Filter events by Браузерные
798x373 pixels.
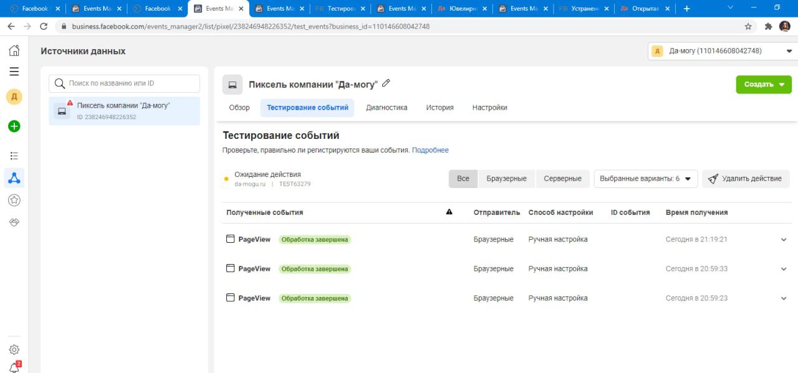pyautogui.click(x=506, y=179)
